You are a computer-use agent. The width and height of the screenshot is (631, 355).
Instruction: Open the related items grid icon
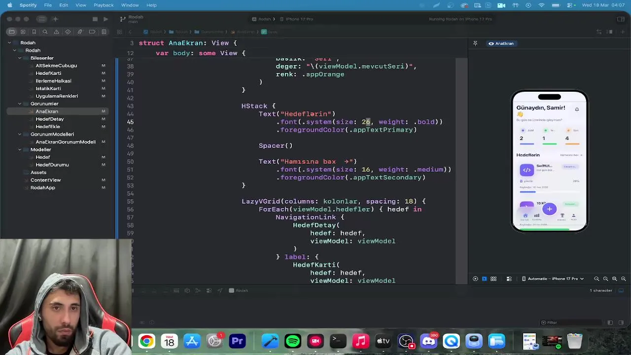[119, 32]
